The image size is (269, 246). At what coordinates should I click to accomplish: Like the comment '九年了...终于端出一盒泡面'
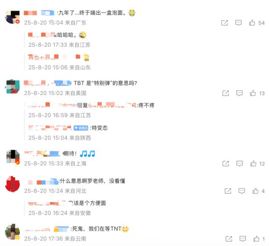coord(252,23)
